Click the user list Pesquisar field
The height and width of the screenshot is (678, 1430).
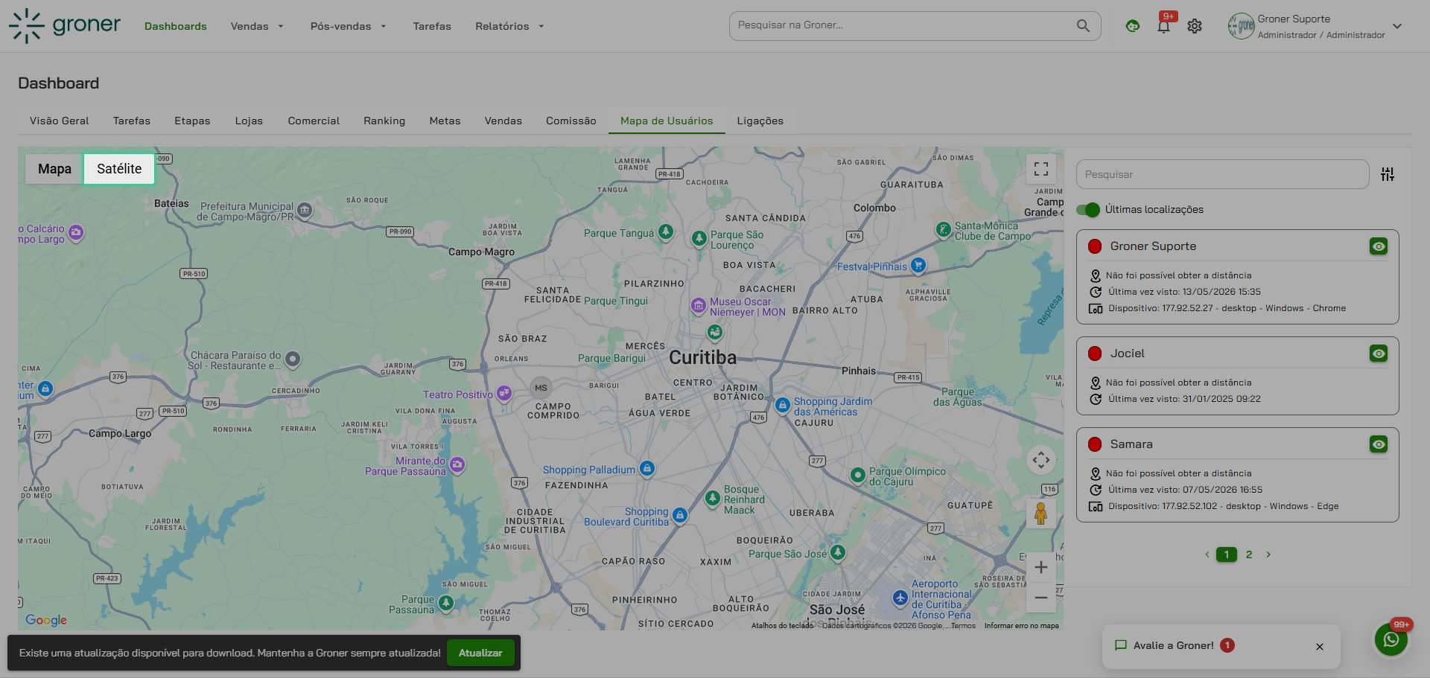click(1223, 174)
